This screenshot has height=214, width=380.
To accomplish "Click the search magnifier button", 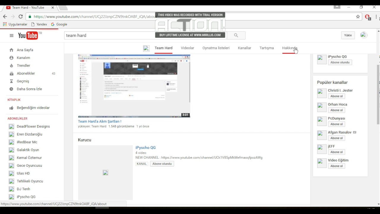I will (236, 35).
